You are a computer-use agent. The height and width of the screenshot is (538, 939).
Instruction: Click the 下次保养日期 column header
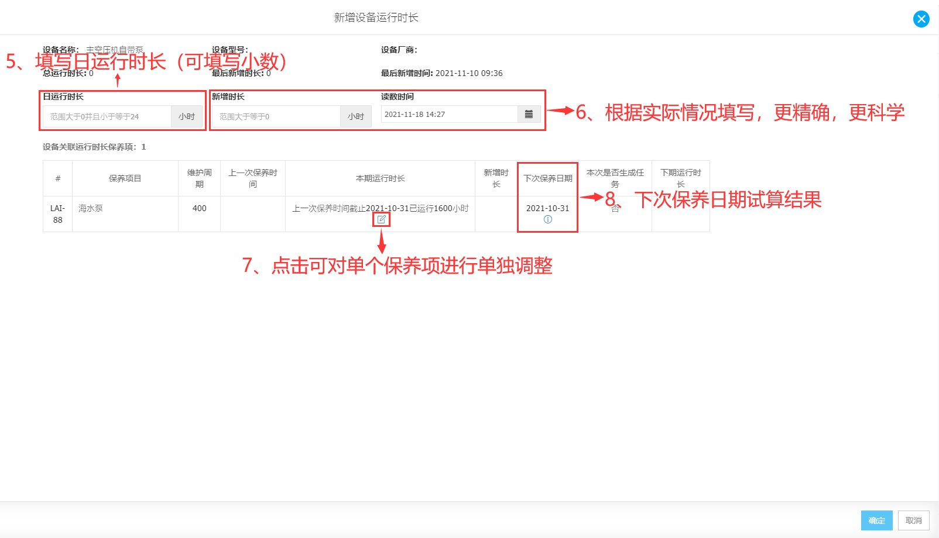(547, 178)
